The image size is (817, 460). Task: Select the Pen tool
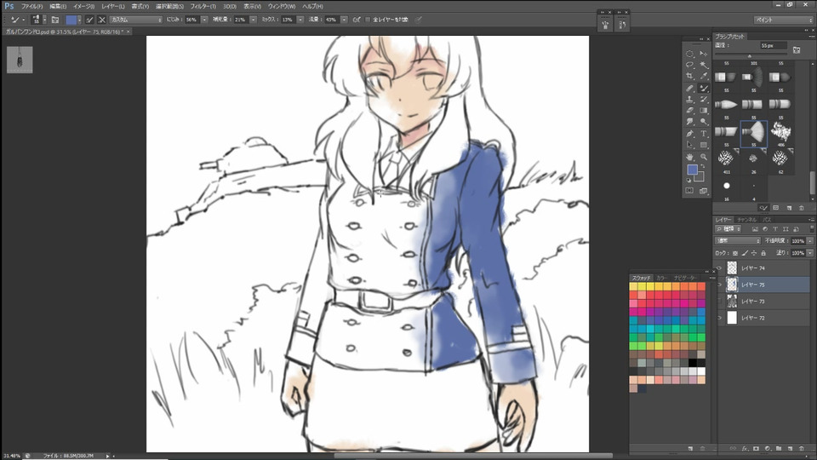pyautogui.click(x=689, y=134)
